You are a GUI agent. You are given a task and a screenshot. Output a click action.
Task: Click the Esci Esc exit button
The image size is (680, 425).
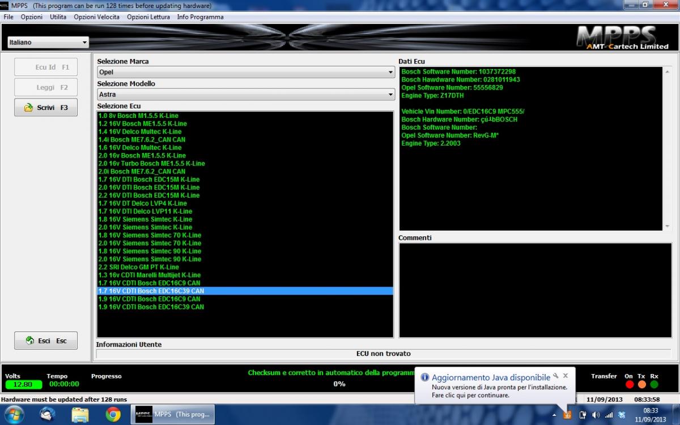(x=46, y=341)
